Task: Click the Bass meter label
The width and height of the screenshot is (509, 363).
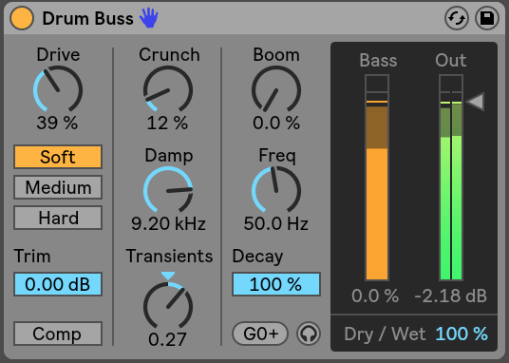Action: pos(378,60)
